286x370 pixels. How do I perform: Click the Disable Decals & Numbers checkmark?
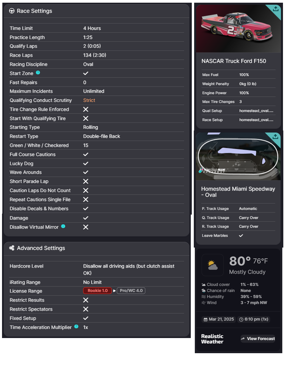tap(86, 209)
